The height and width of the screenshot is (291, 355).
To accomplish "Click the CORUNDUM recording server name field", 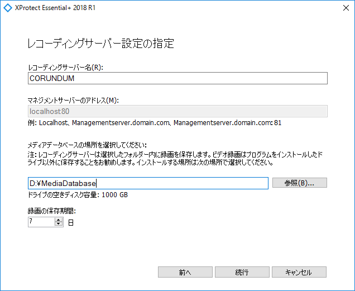I will [177, 78].
